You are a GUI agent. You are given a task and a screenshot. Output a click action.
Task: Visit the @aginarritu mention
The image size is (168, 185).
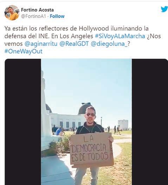pos(41,44)
